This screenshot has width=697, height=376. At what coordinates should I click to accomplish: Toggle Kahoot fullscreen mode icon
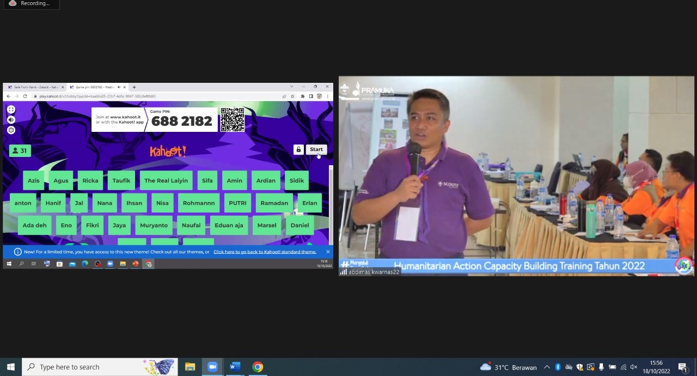(x=11, y=110)
